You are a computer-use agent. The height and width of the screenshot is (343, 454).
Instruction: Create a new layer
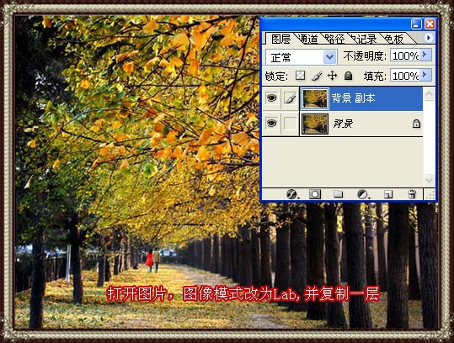[388, 194]
